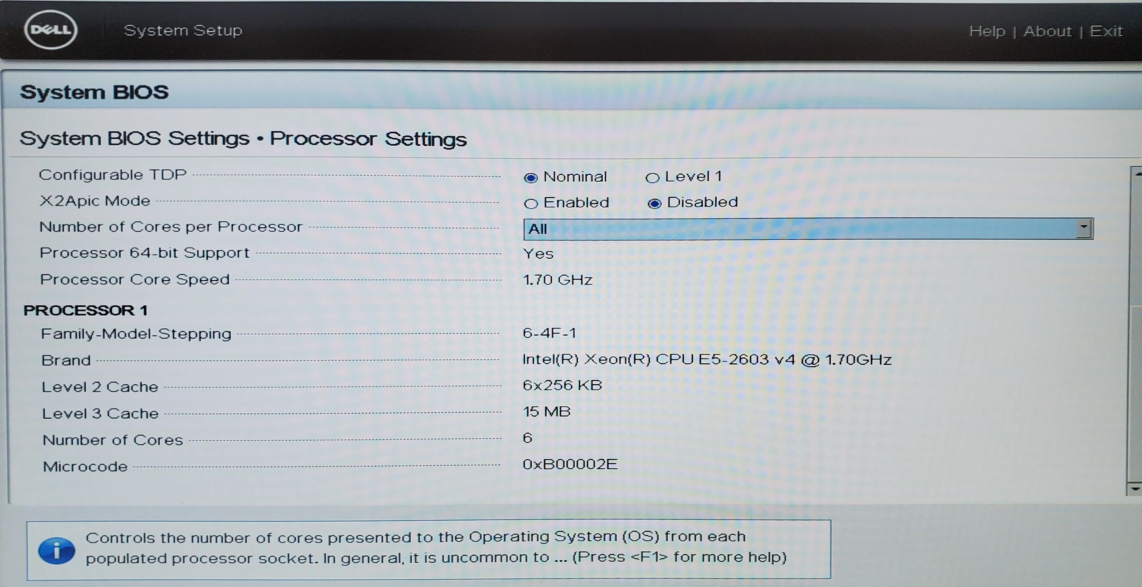Click the Configurable TDP label
Image resolution: width=1142 pixels, height=587 pixels.
coord(113,175)
